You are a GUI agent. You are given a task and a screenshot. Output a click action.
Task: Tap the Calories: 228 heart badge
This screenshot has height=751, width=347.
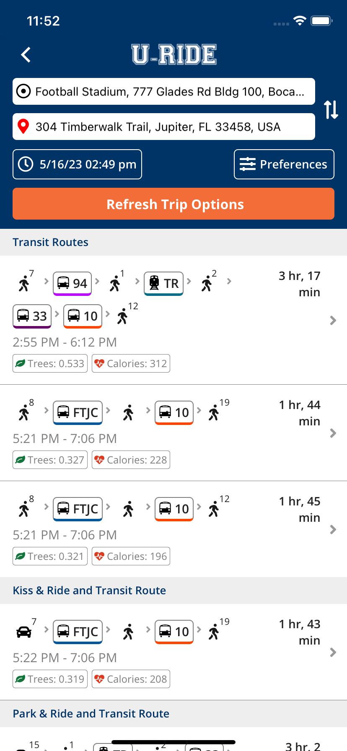tap(131, 460)
